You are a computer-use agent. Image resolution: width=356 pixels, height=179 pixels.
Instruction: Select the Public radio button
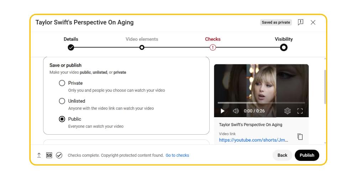62,119
